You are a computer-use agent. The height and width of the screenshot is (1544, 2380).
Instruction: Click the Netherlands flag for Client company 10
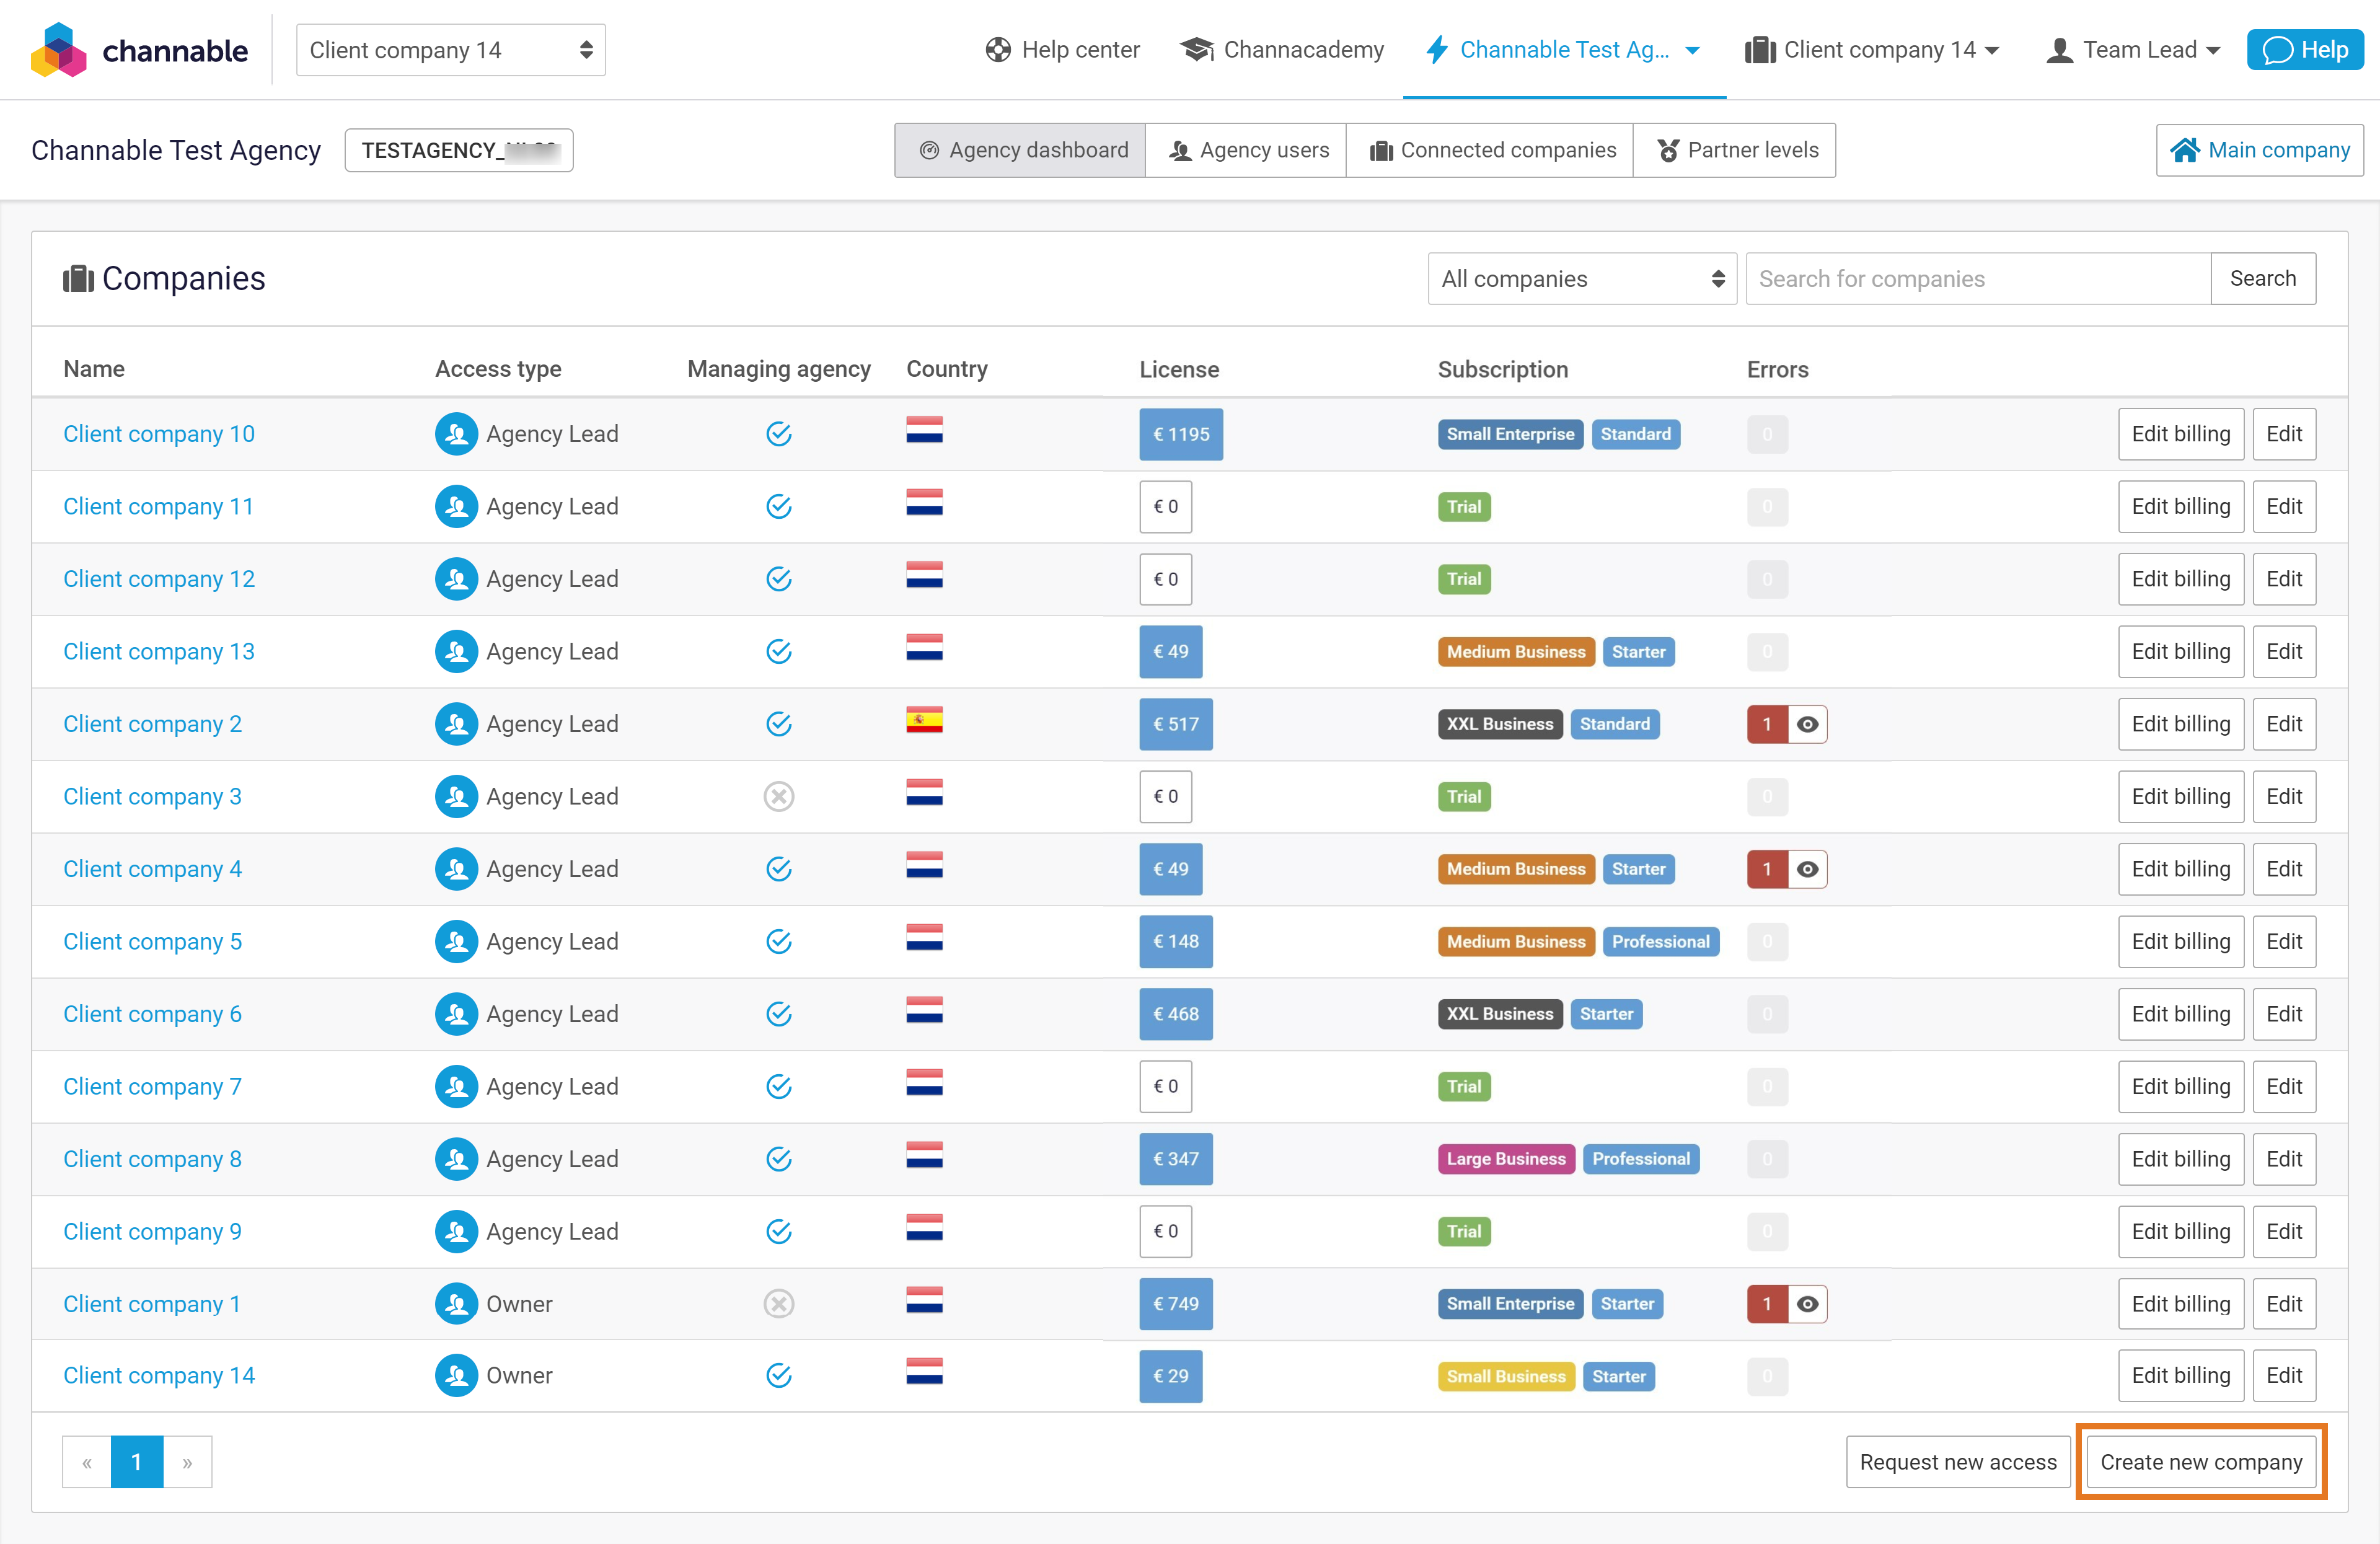(924, 431)
